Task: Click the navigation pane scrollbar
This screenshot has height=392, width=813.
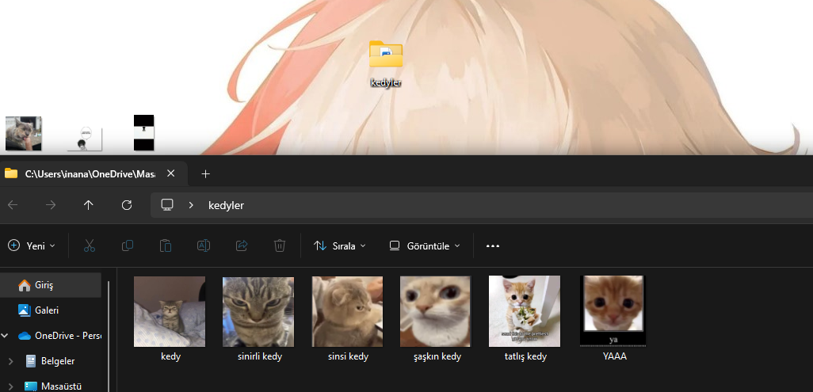Action: click(109, 336)
